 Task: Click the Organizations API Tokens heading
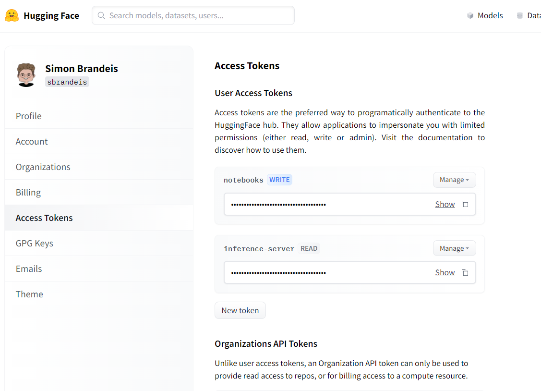point(265,344)
